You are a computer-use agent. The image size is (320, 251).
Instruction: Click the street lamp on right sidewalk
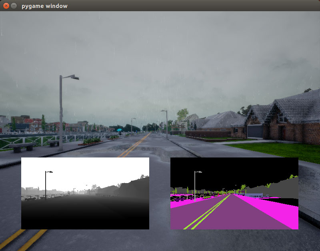tap(166, 124)
